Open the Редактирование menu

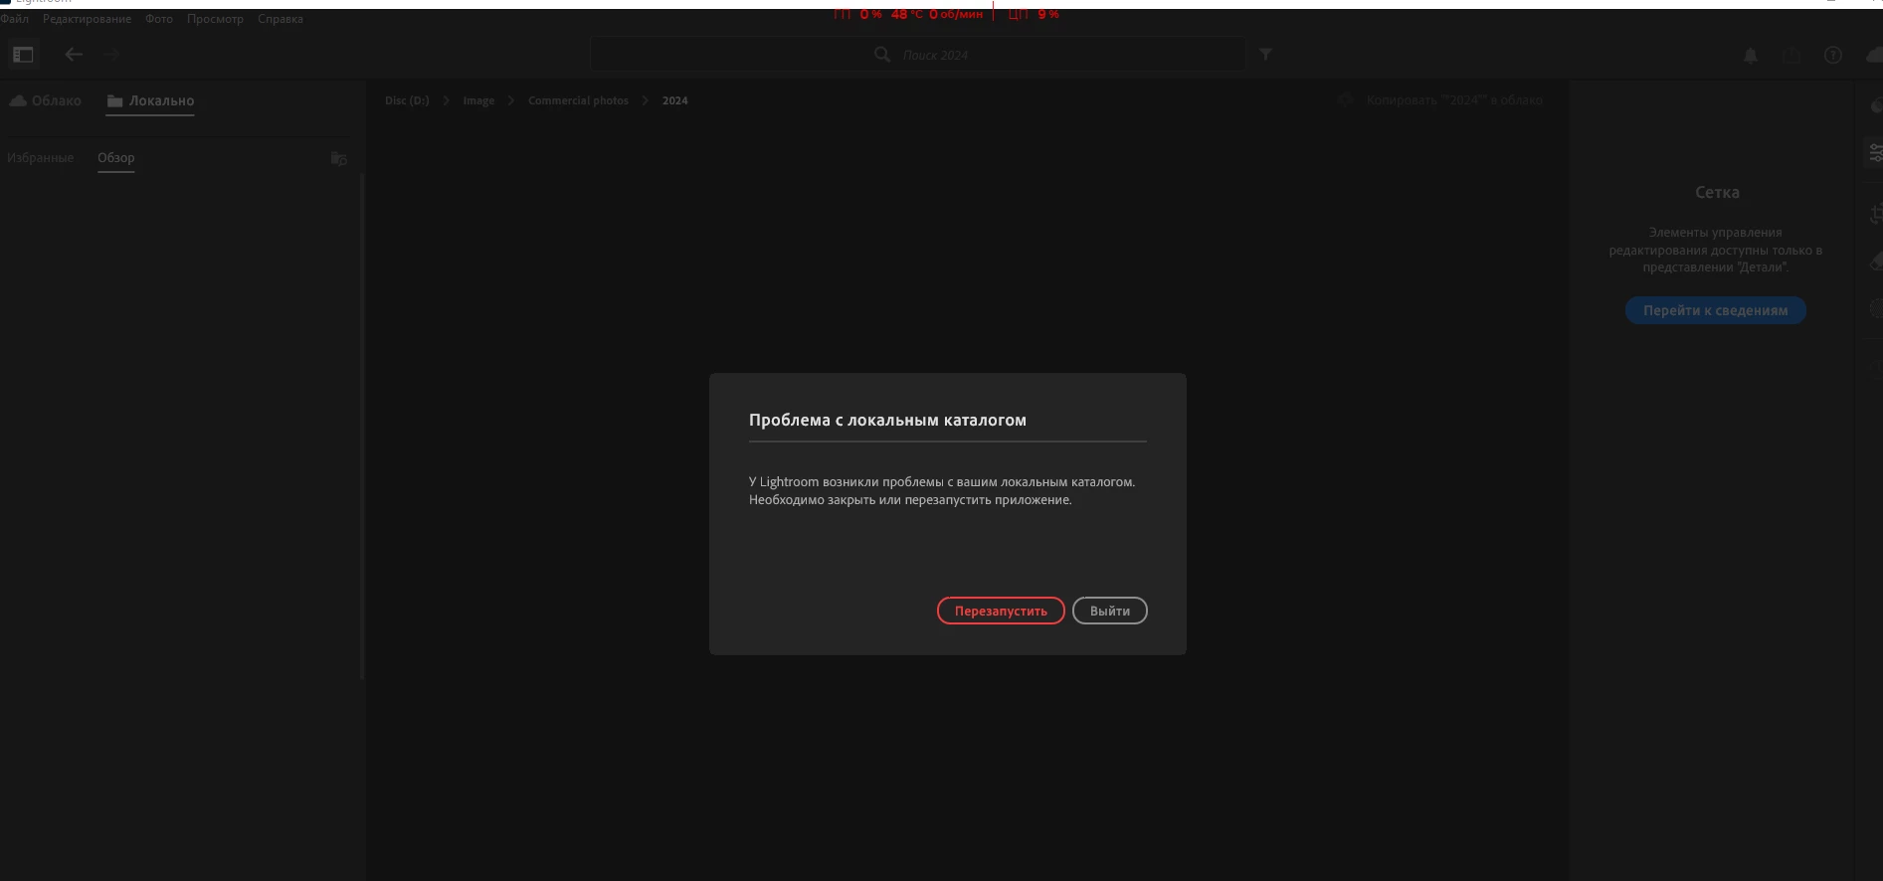87,19
